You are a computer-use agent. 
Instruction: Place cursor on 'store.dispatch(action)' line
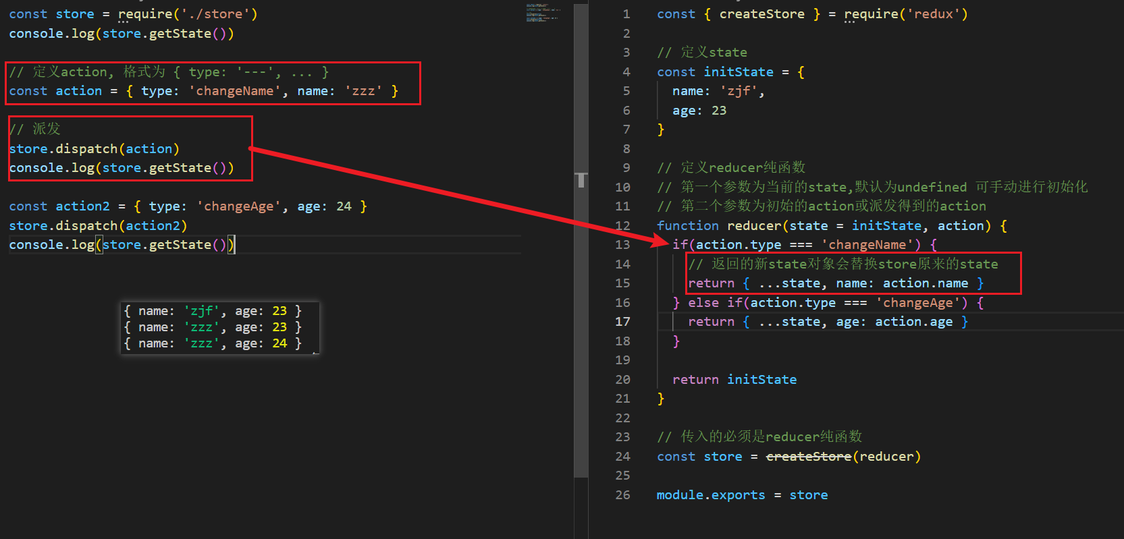click(x=95, y=149)
